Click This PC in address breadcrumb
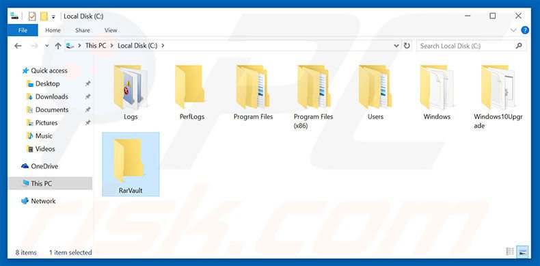Screen dimensions: 540x266 [96, 46]
